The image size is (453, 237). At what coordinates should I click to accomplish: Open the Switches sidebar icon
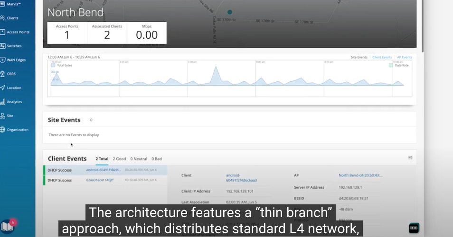point(3,46)
